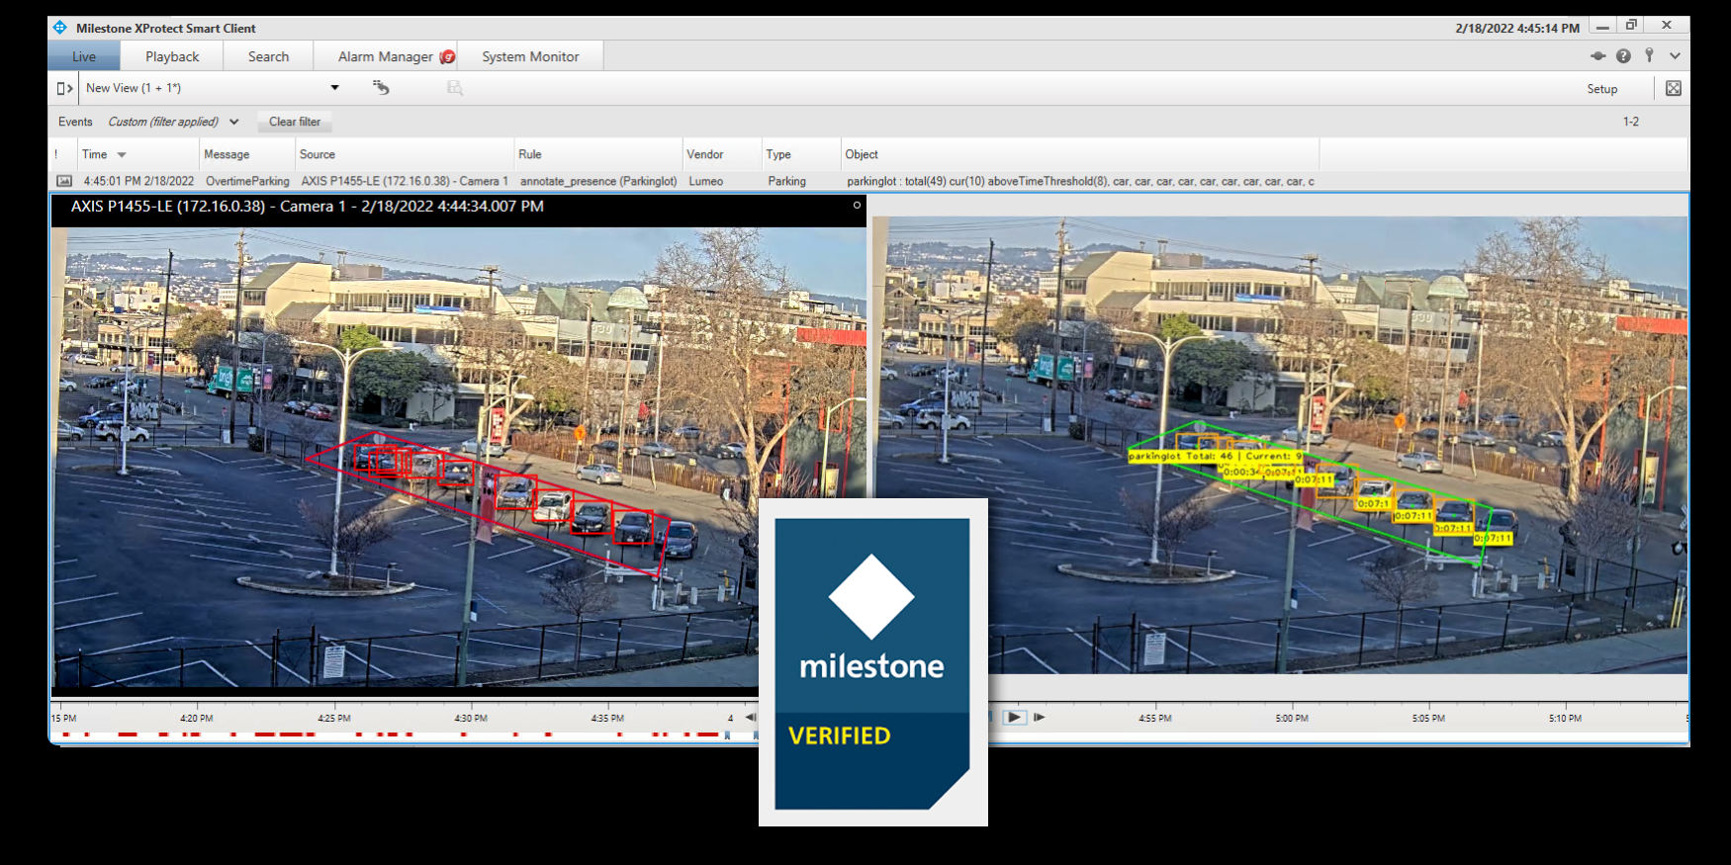
Task: Click the key login information icon
Action: click(1649, 55)
